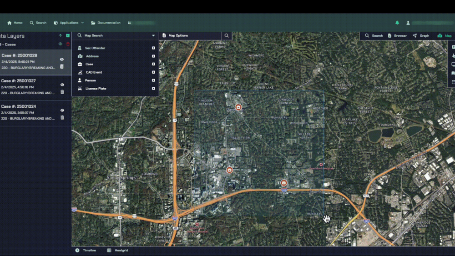Image resolution: width=455 pixels, height=256 pixels.
Task: Open the Timeline panel
Action: coord(86,251)
